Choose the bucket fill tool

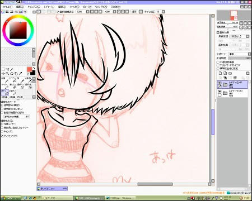coord(4,93)
